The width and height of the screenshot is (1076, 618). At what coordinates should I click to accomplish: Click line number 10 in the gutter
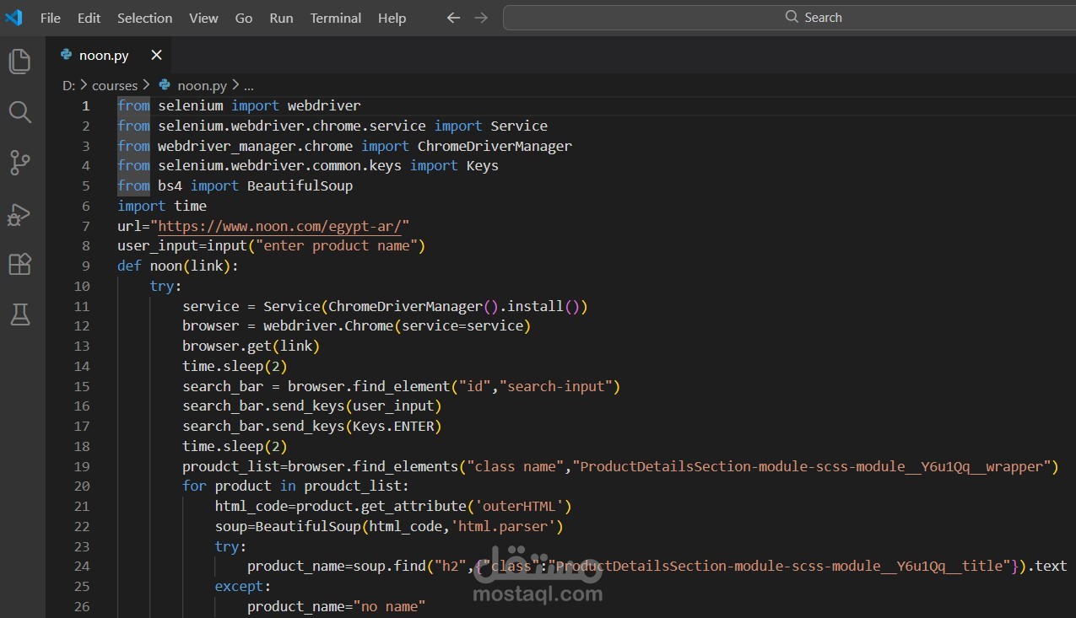coord(82,286)
